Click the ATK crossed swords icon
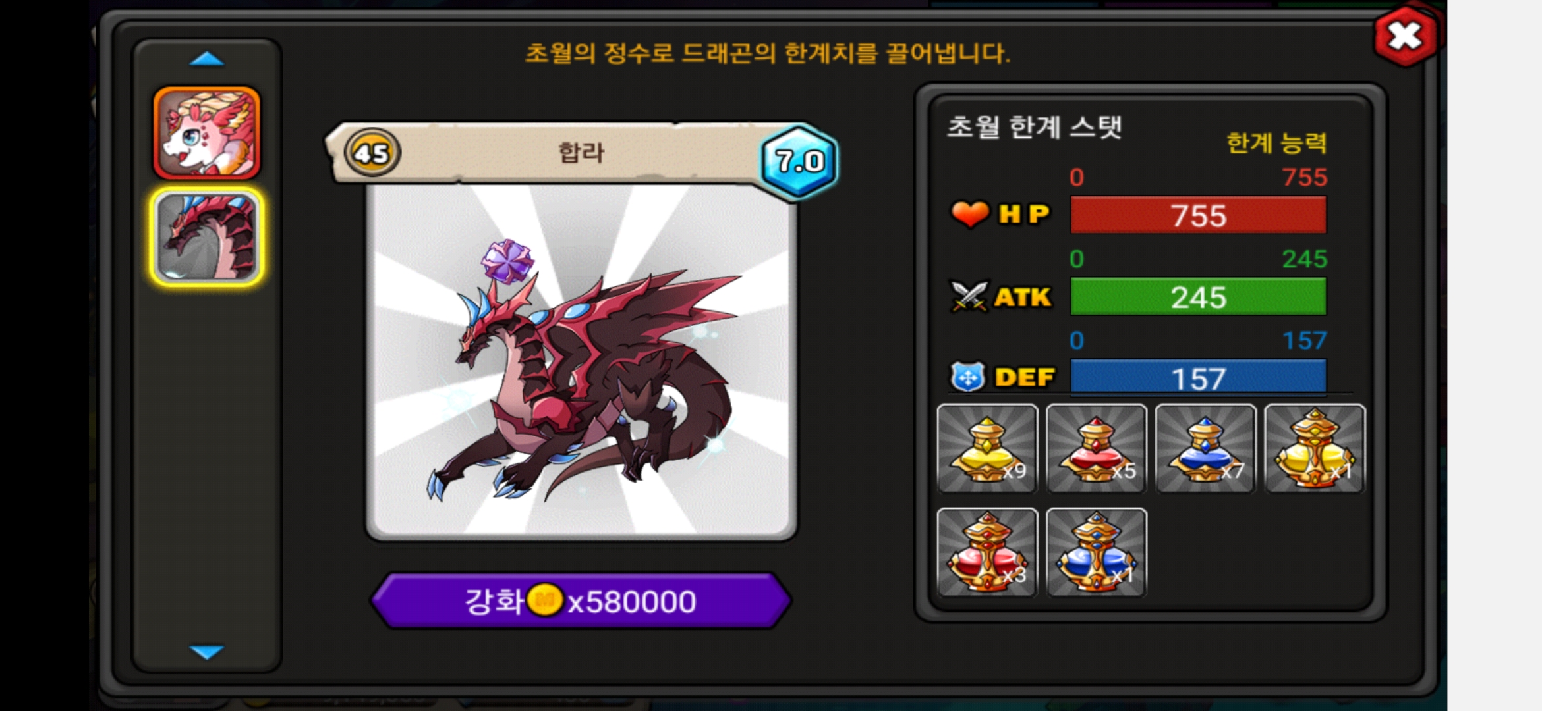The height and width of the screenshot is (711, 1542). [x=969, y=296]
